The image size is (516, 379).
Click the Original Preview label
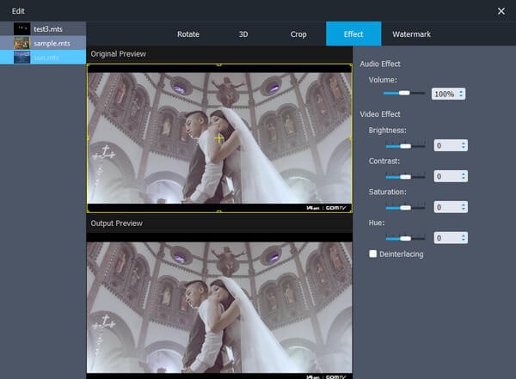(x=118, y=54)
